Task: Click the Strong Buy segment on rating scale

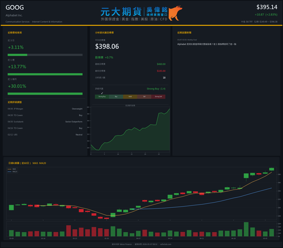Action: click(102, 97)
